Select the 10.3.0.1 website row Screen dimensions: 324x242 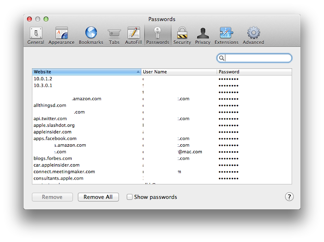162,86
